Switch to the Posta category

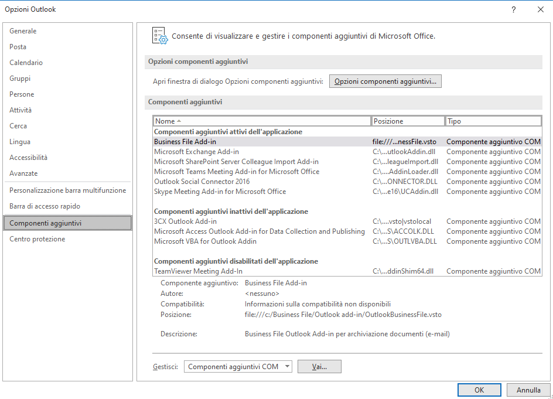coord(67,47)
